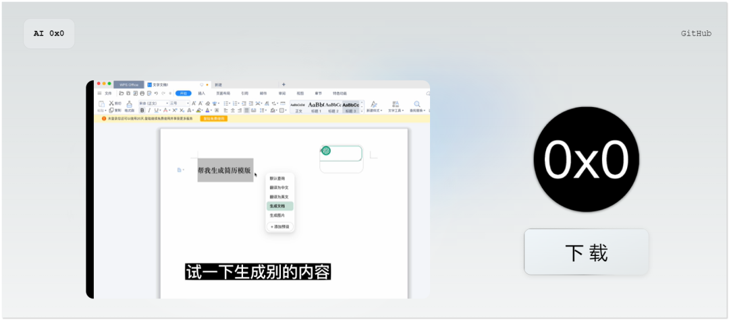729x320 pixels.
Task: Click the round black 0x0 logo
Action: pos(587,160)
